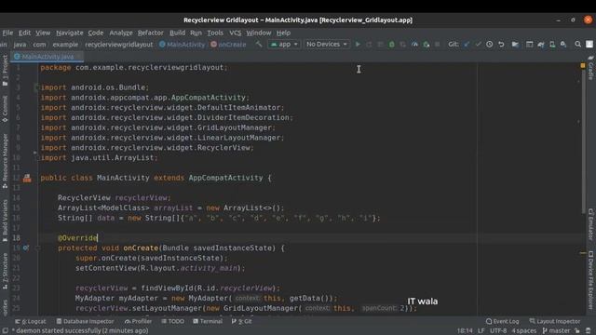
Task: Open the Git tool window at bottom
Action: point(242,321)
